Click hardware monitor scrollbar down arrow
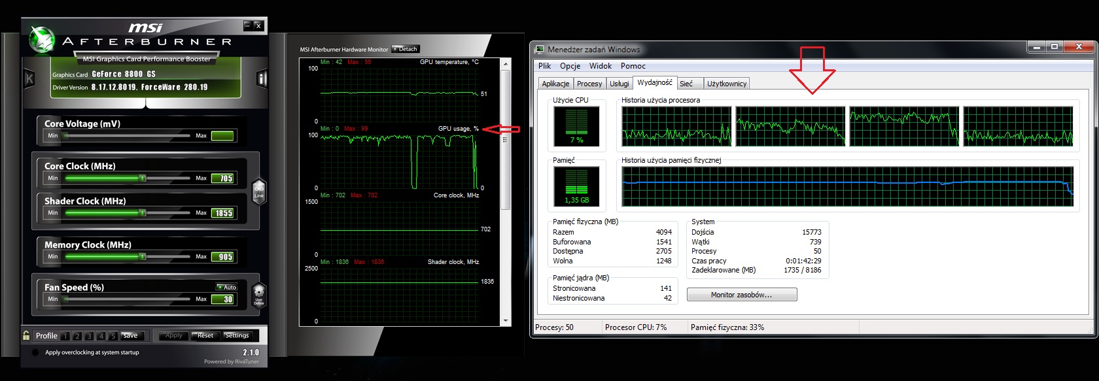 [505, 321]
